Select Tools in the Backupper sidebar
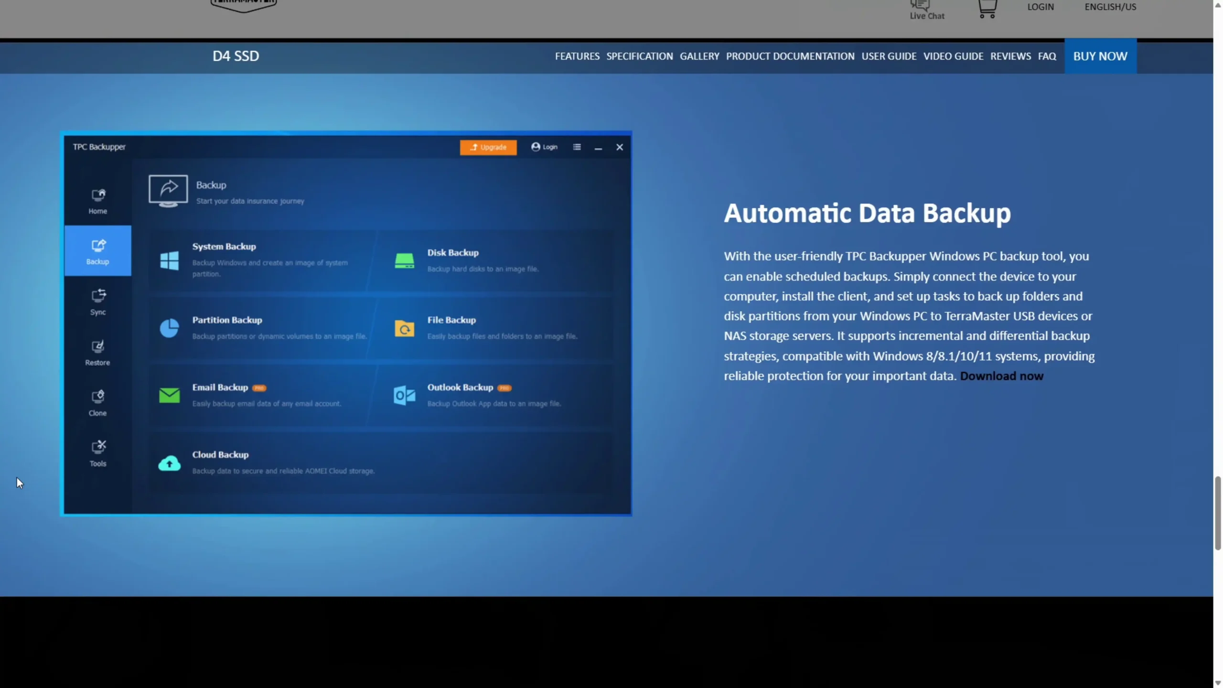1223x688 pixels. pos(98,453)
